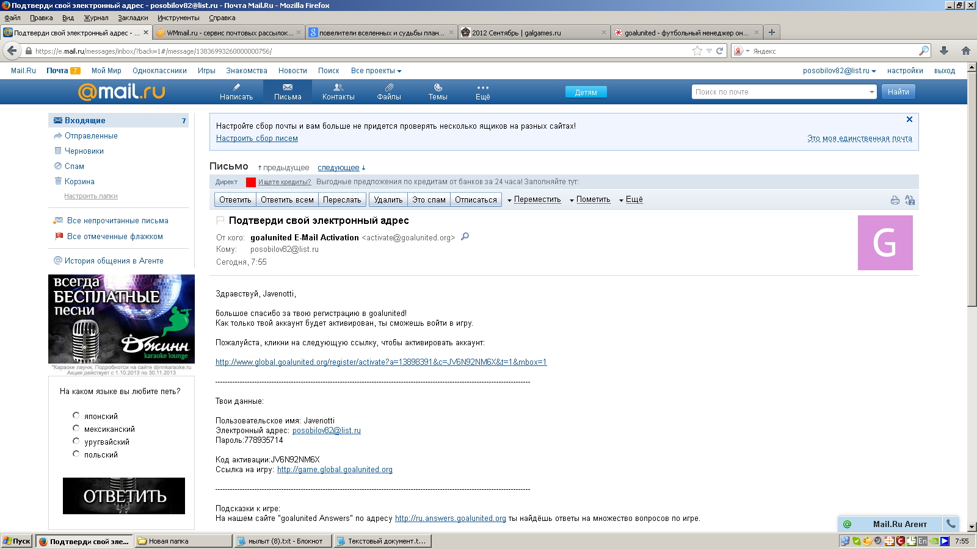Select the японский radio option
The width and height of the screenshot is (977, 549).
tap(76, 415)
